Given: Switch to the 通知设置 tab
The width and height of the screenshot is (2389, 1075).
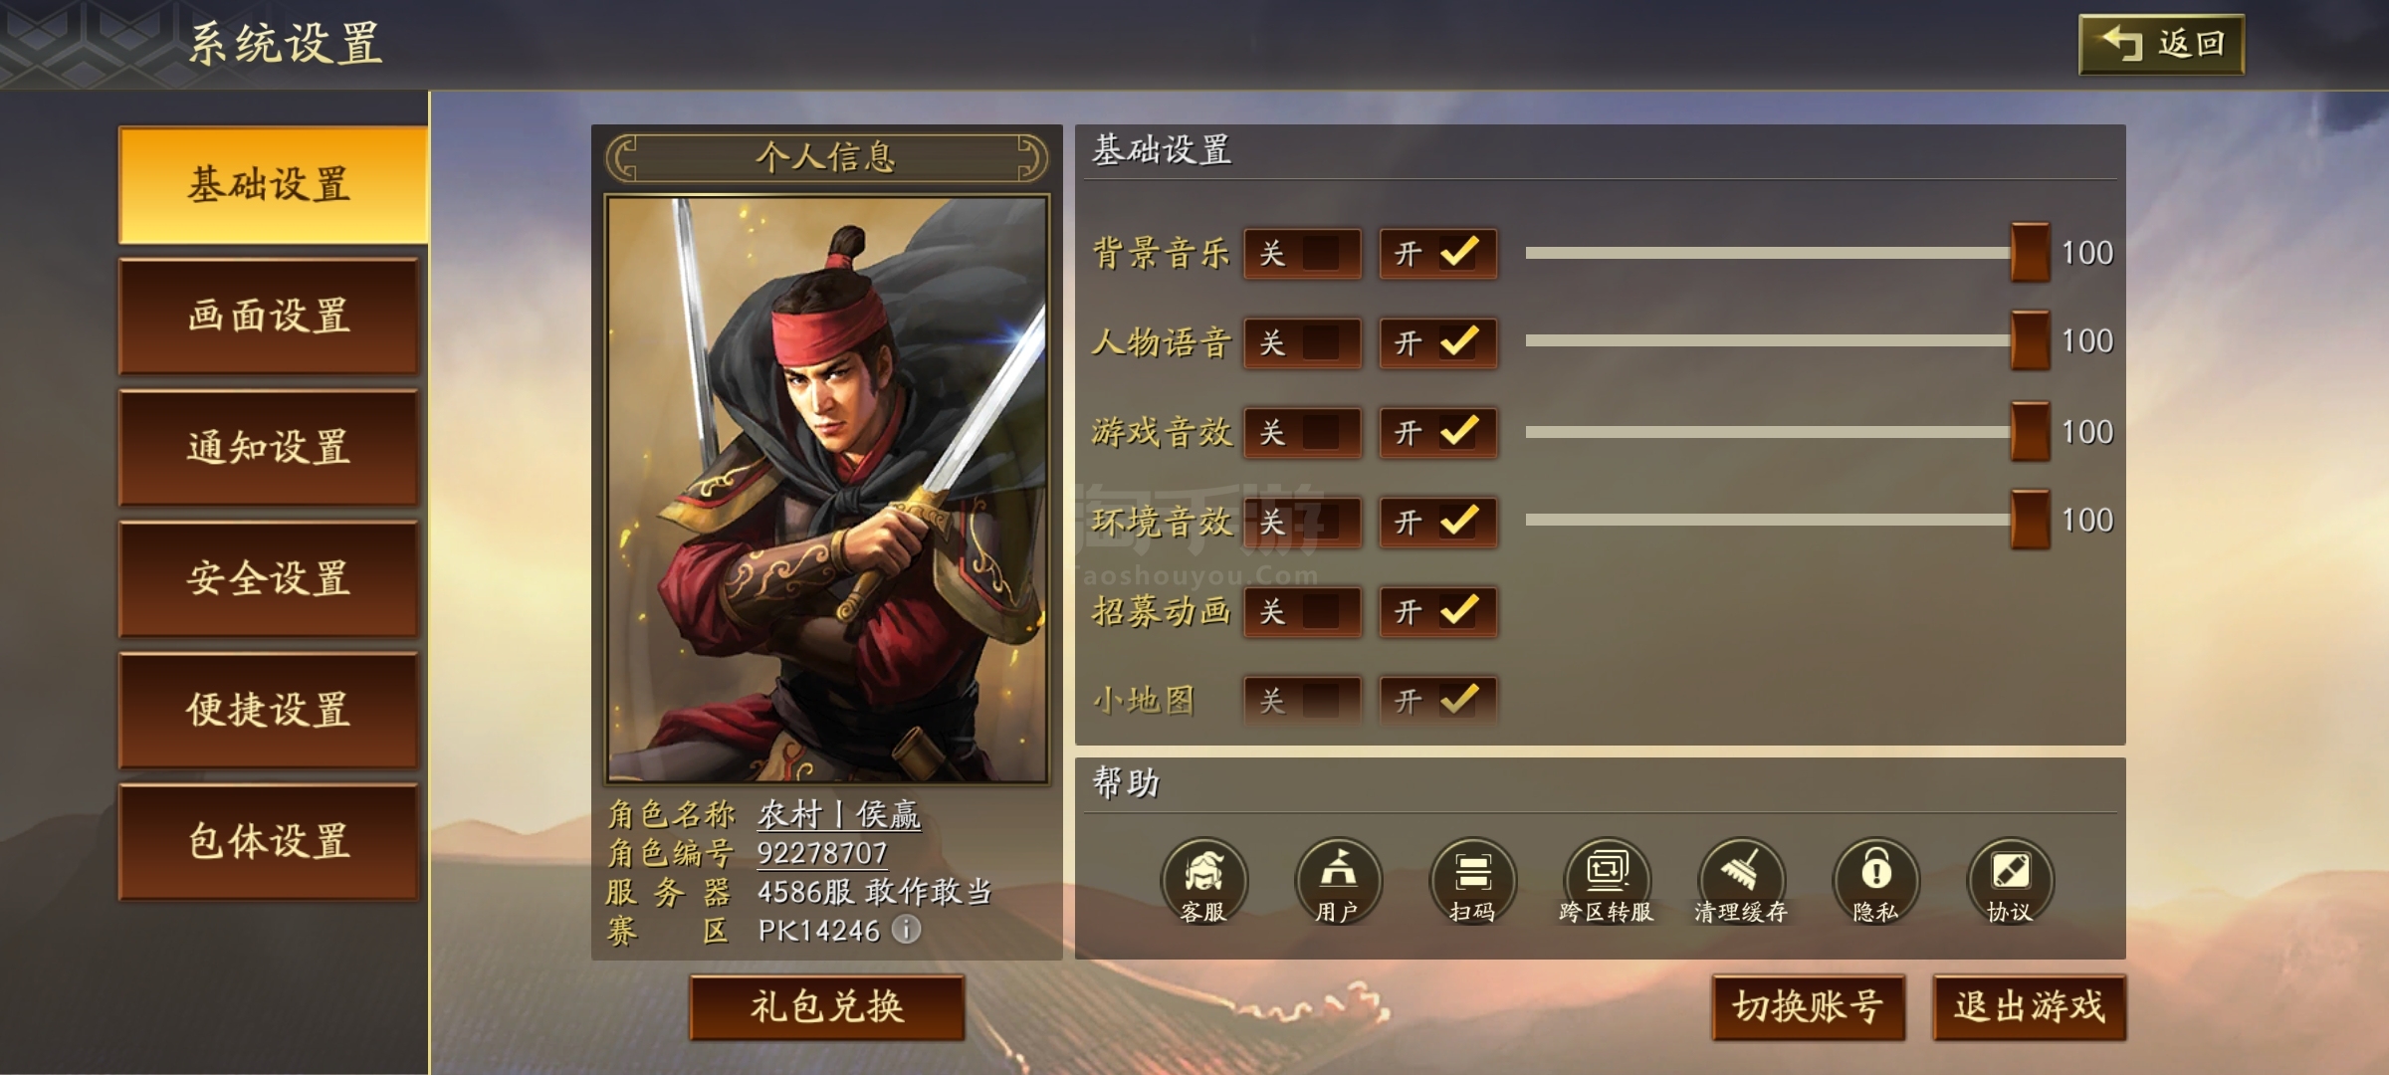Looking at the screenshot, I should [x=269, y=448].
